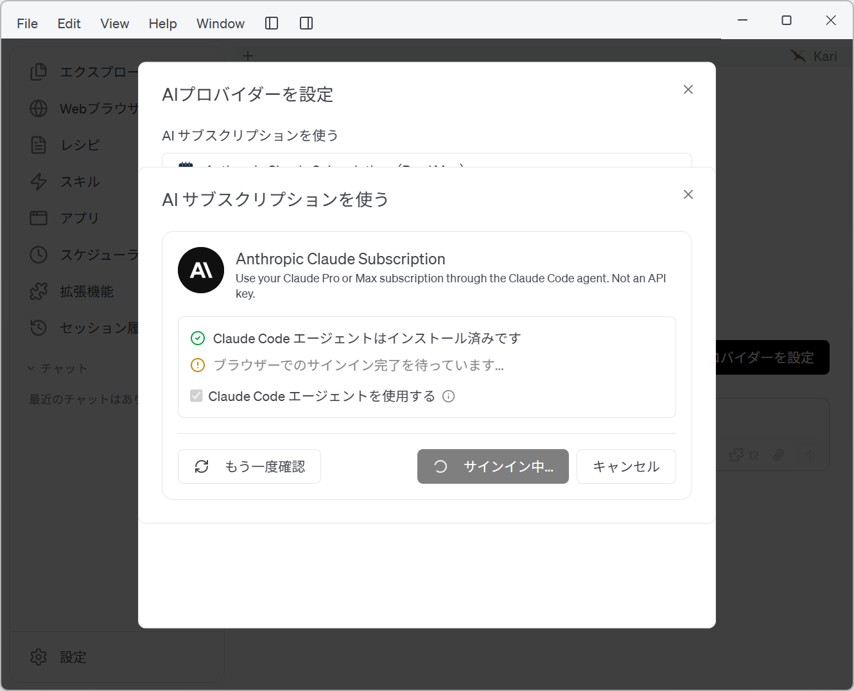Collapse the チャット section chevron
Screen dimensions: 854x691
coord(31,368)
